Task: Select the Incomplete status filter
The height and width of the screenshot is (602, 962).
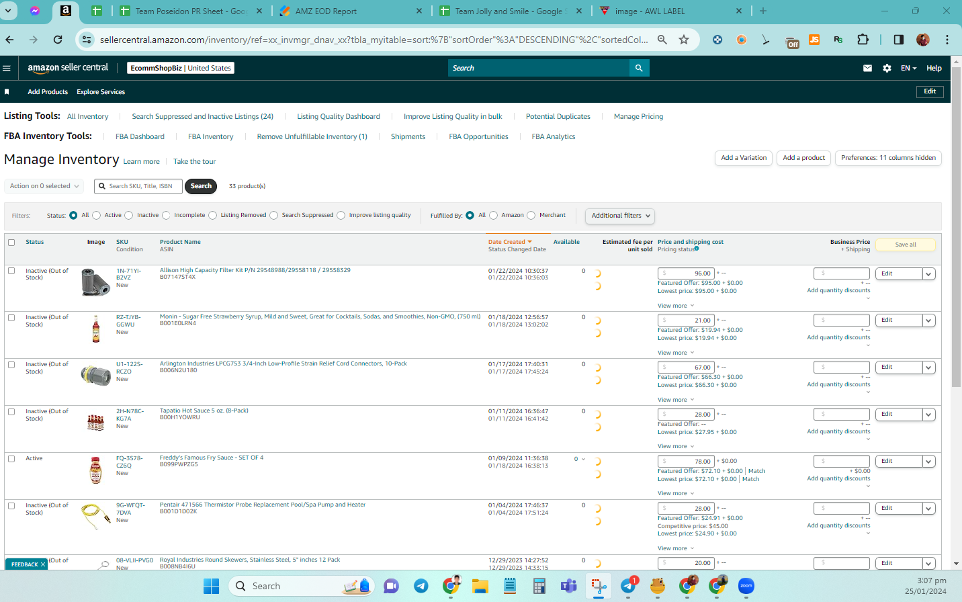Action: [x=167, y=216]
